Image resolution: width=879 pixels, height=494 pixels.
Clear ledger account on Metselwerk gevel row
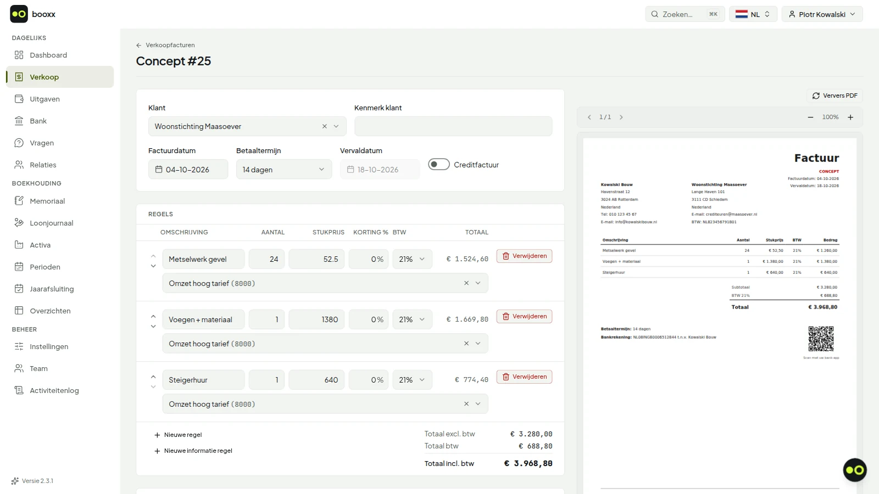click(x=466, y=283)
